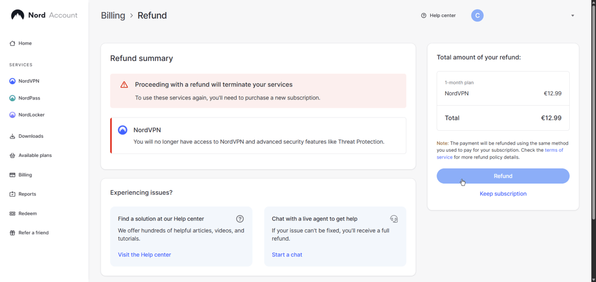The height and width of the screenshot is (282, 596).
Task: Open the NordVPN service page
Action: click(29, 81)
